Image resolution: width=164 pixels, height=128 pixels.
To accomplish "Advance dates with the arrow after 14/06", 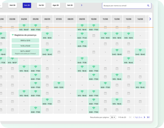I will click(x=150, y=19).
